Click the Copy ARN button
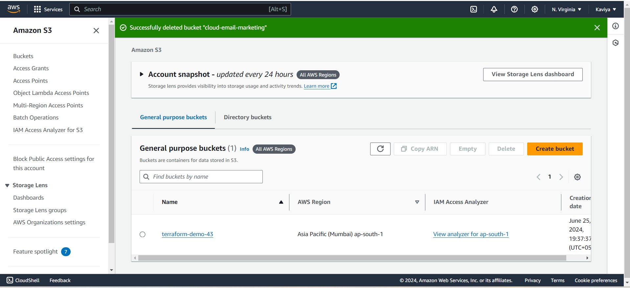The width and height of the screenshot is (630, 288). coord(420,149)
